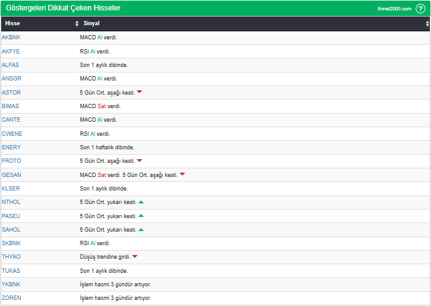Click the green up arrow in PASEU row
Screen dimensions: 431x306
141,216
